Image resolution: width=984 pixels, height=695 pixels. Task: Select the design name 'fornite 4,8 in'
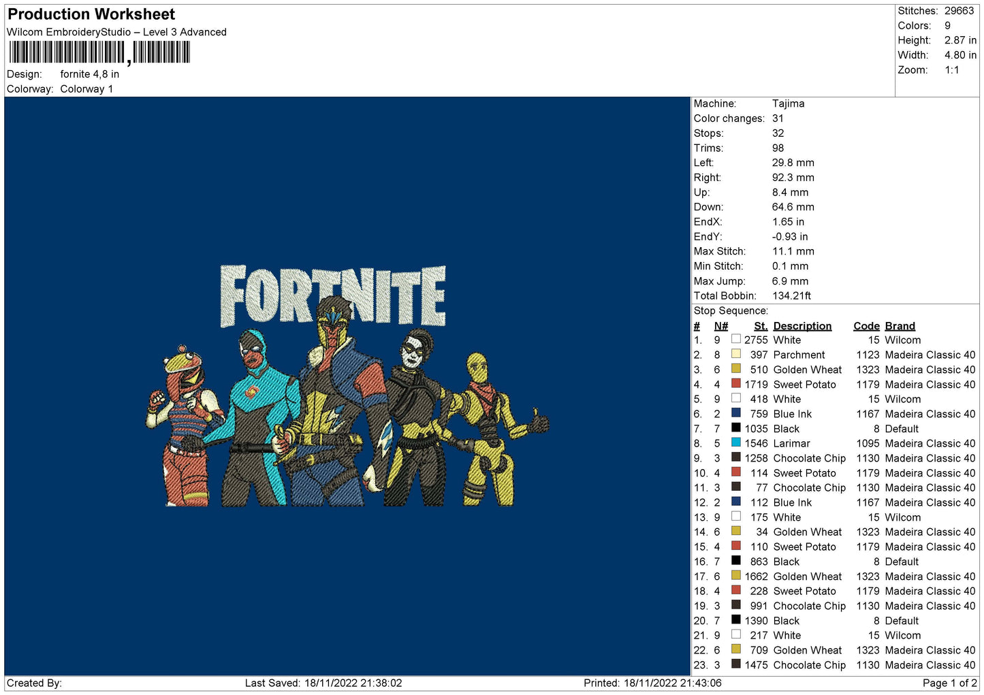(x=90, y=74)
